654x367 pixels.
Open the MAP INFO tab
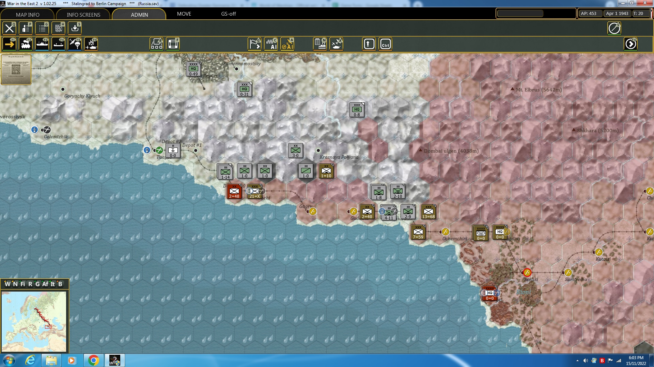pos(27,15)
